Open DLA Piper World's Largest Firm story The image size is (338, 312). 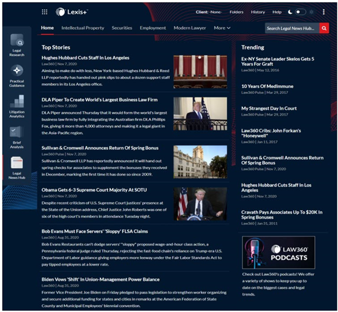pyautogui.click(x=99, y=99)
